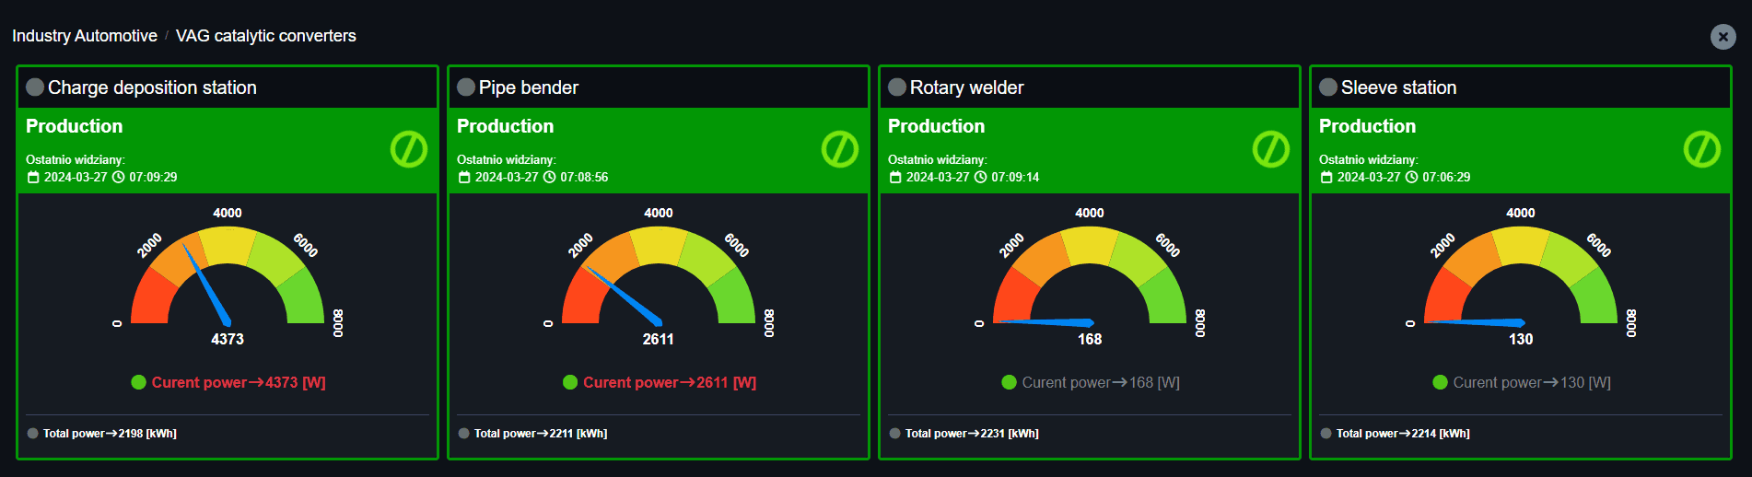Click the production status icon on Charge deposition station

pos(408,149)
